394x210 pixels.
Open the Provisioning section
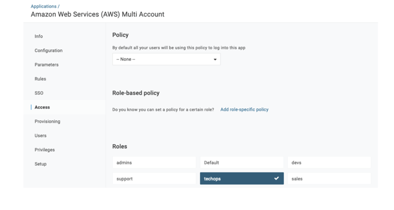coord(47,121)
